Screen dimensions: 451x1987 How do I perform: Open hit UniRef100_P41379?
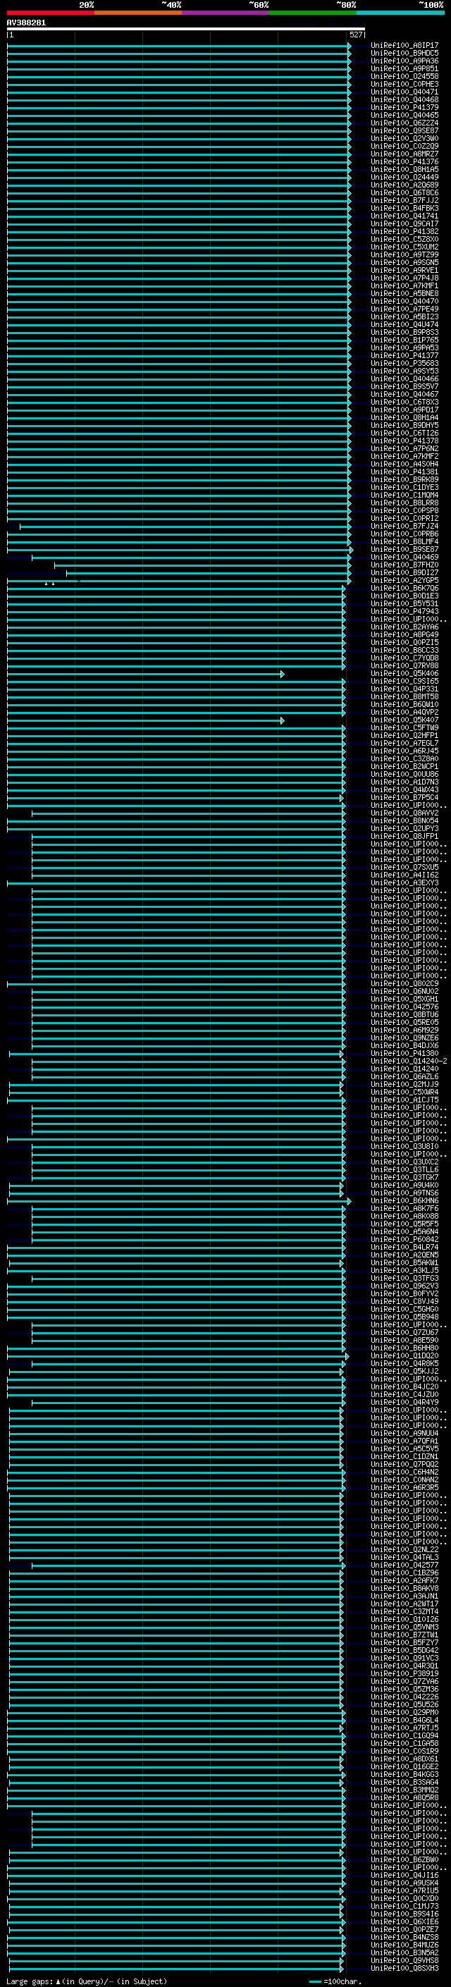pyautogui.click(x=404, y=107)
